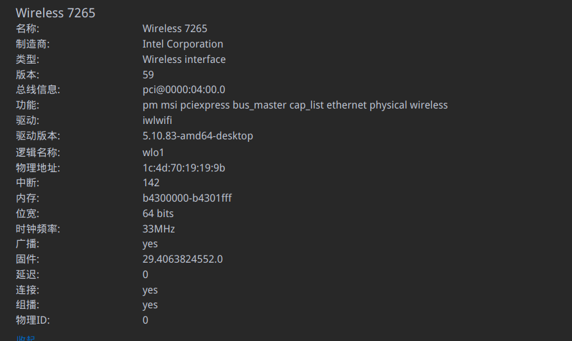Click the logical name wlo1
This screenshot has height=341, width=572.
(153, 153)
